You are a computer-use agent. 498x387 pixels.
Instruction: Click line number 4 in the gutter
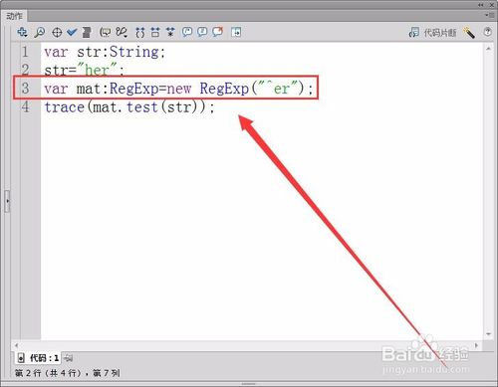click(x=25, y=106)
